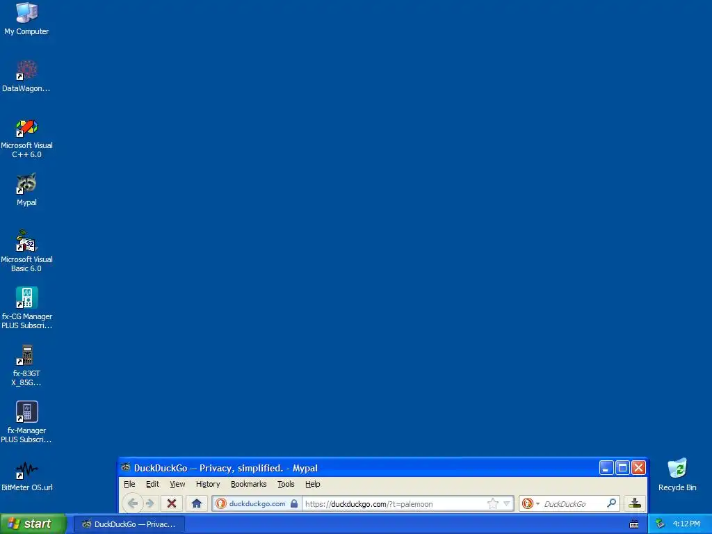Image resolution: width=712 pixels, height=534 pixels.
Task: Open the Tools menu
Action: pyautogui.click(x=286, y=484)
